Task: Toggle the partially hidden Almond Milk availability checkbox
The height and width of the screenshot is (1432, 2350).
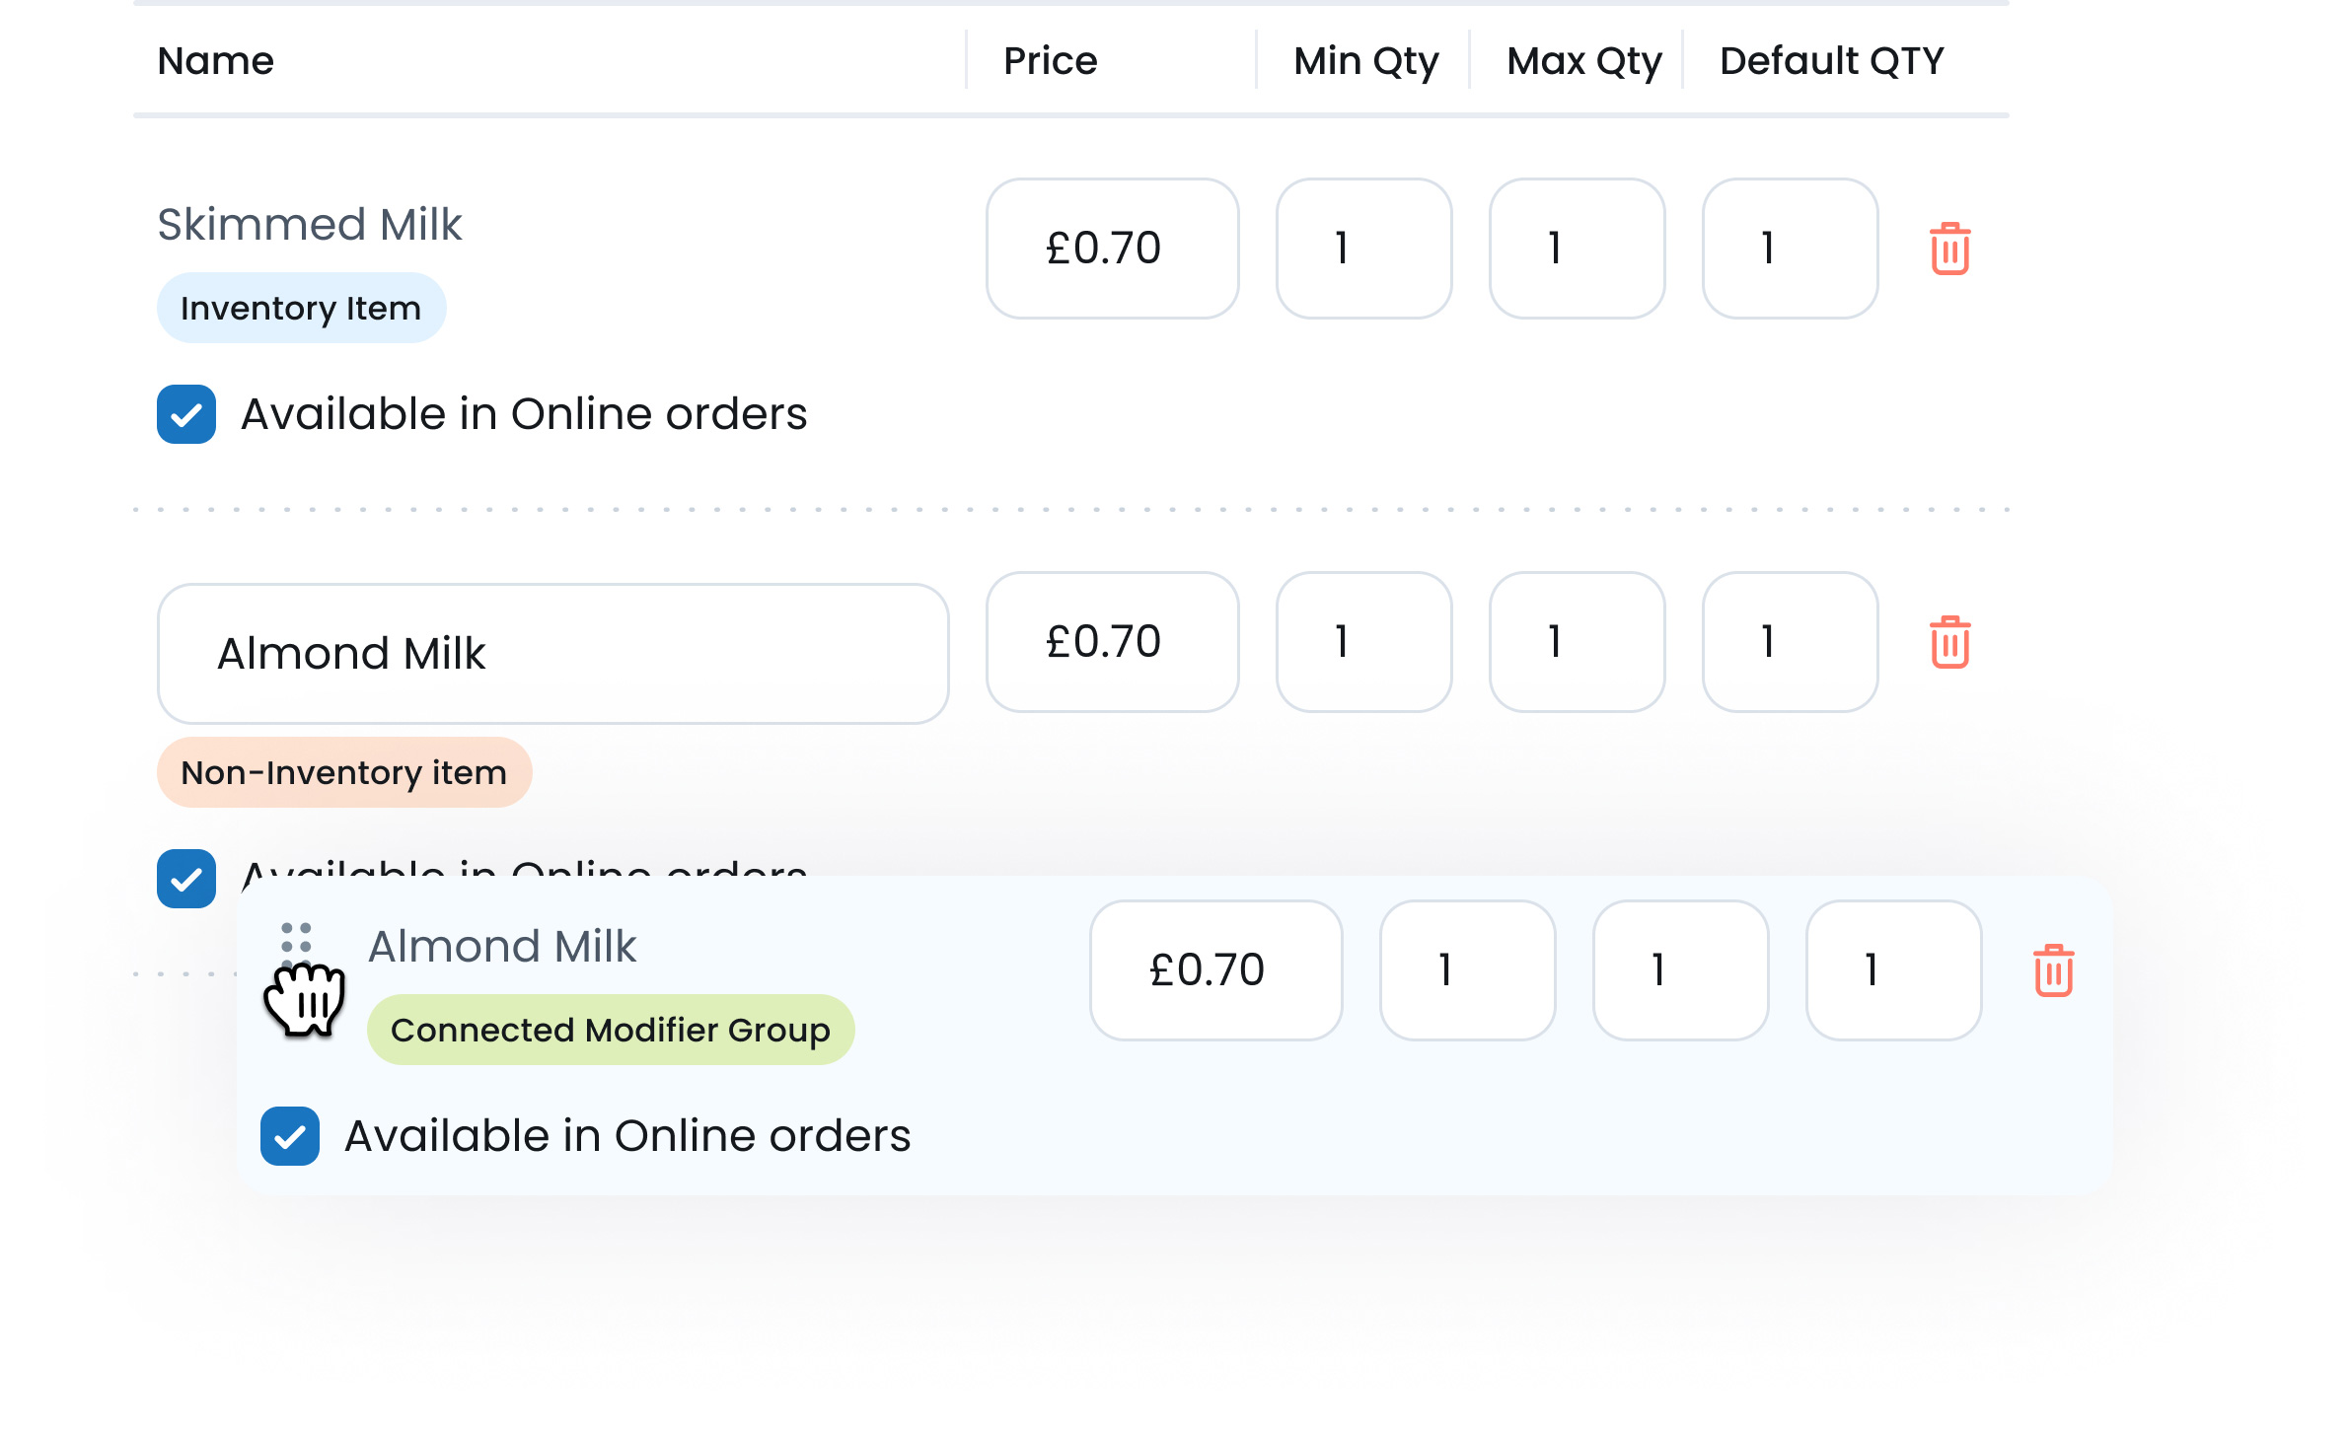Action: point(186,878)
